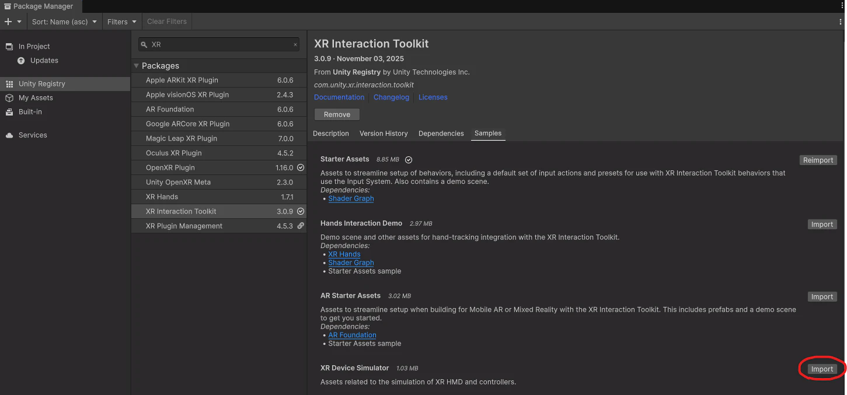Import the XR Device Simulator sample
Viewport: 847px width, 395px height.
[822, 369]
